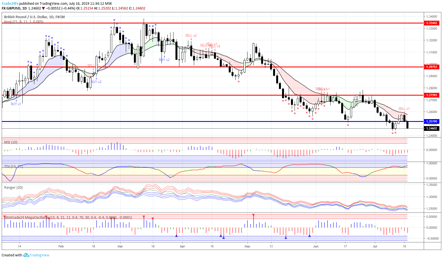
Task: Click the red 1.27393 price label
Action: [x=432, y=95]
